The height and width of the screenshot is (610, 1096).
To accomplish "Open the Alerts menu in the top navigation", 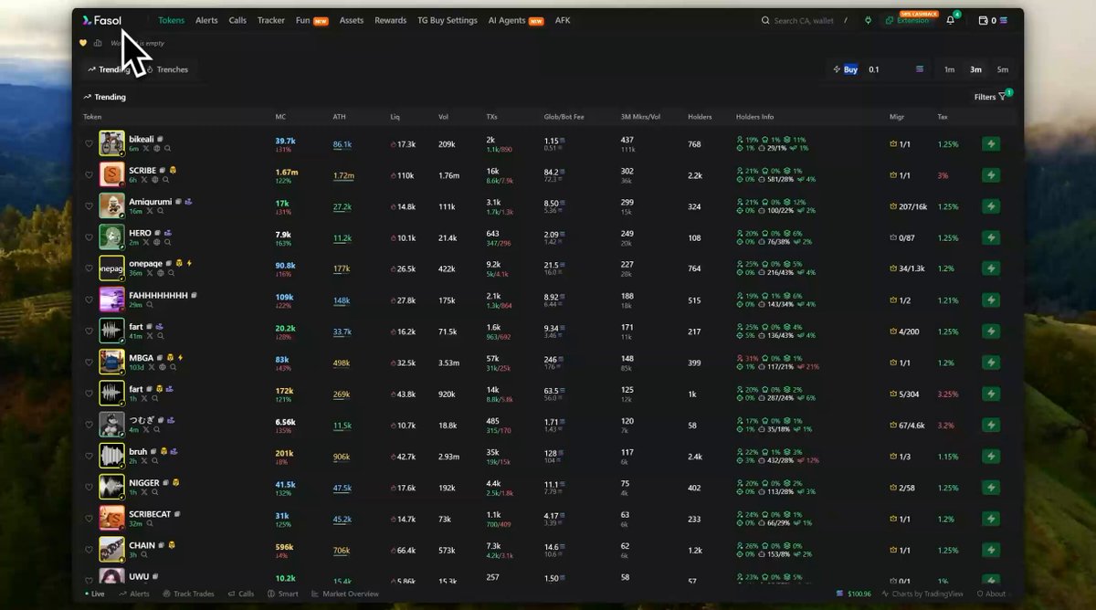I will (206, 20).
